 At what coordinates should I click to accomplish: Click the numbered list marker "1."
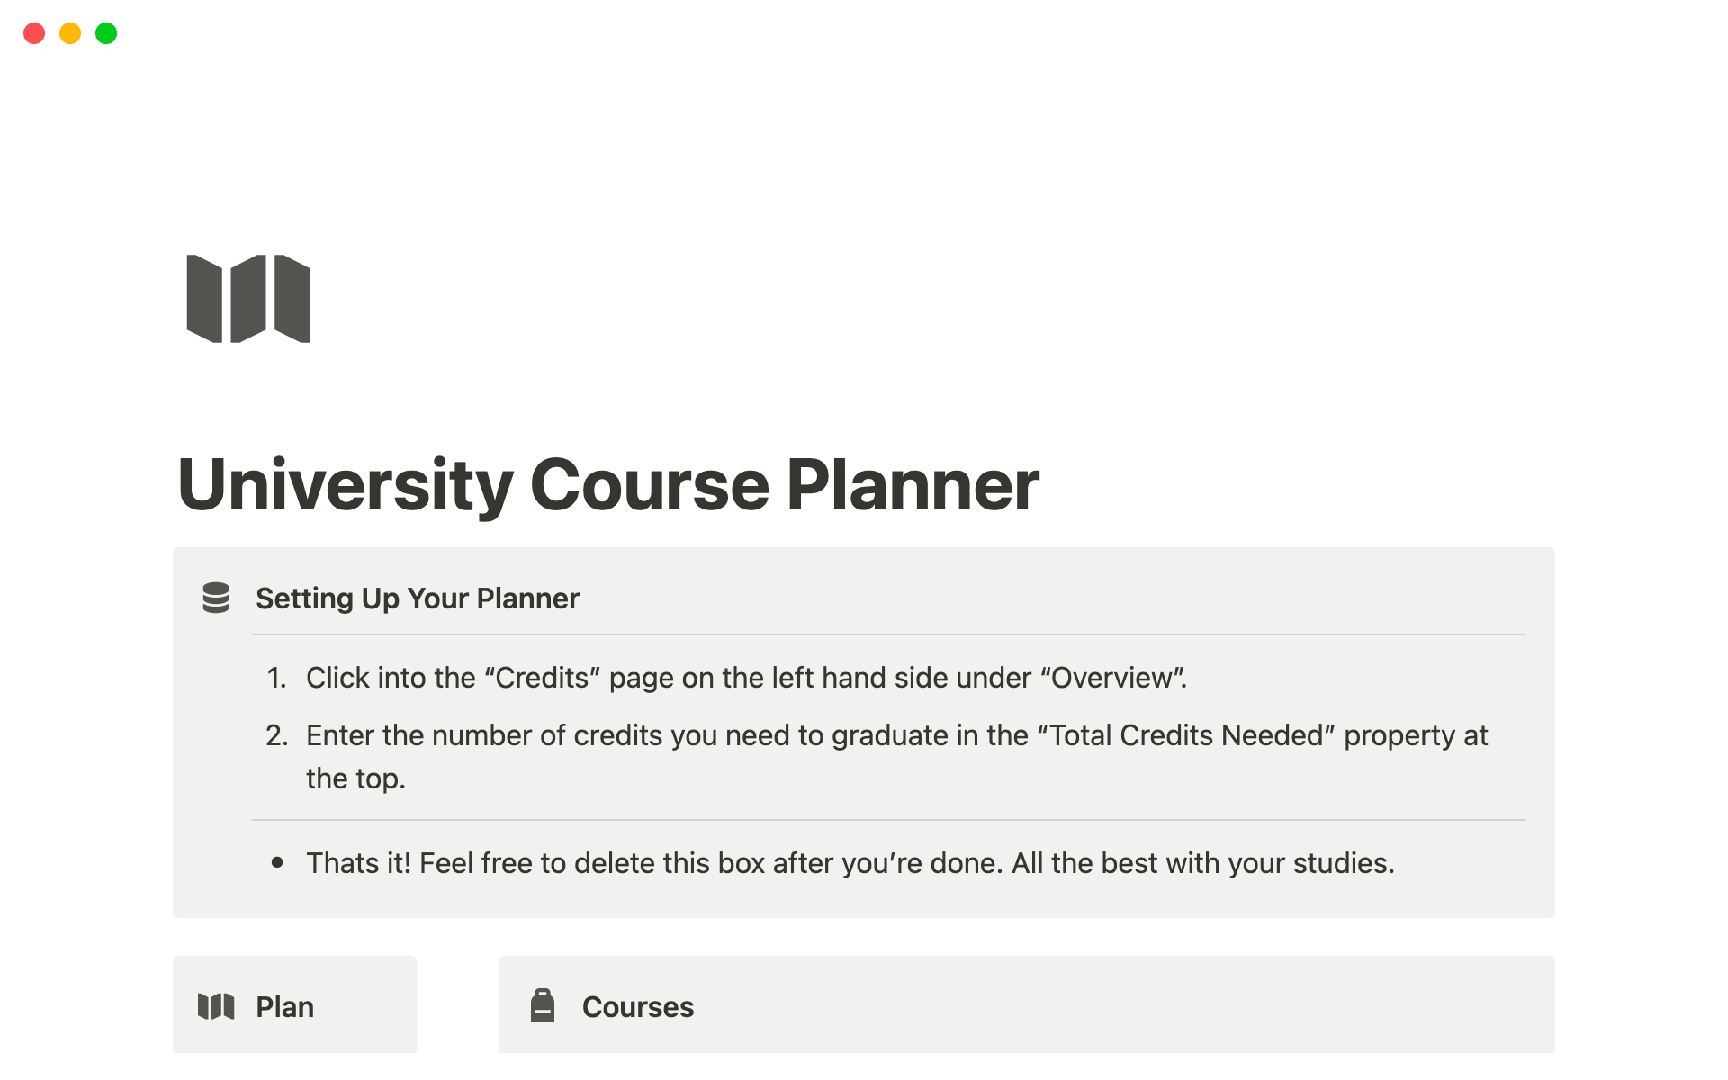coord(276,678)
